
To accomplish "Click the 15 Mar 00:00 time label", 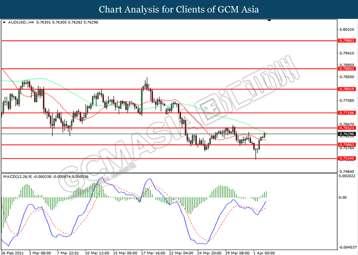I will click(x=125, y=253).
